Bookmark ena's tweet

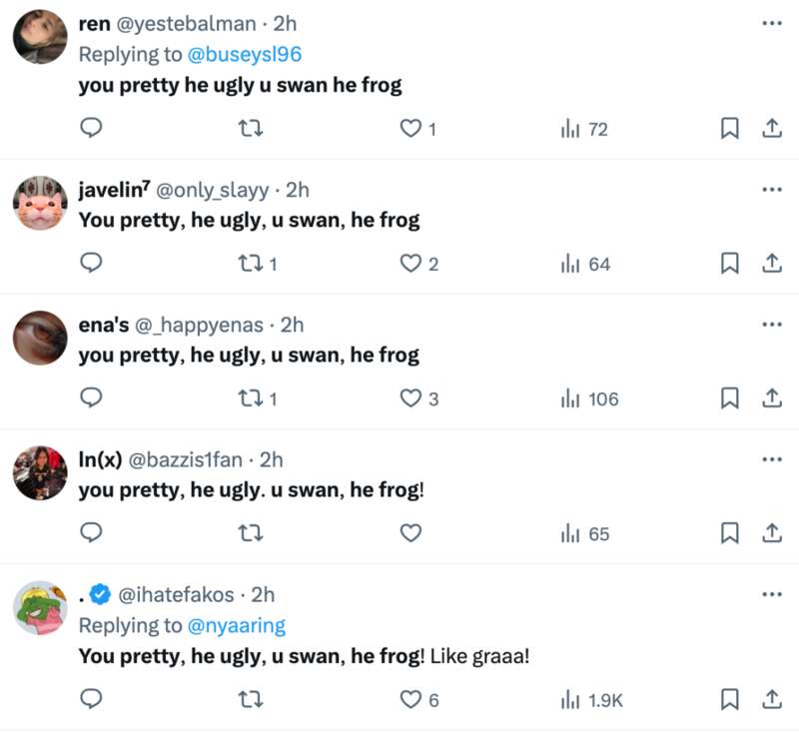[x=730, y=398]
